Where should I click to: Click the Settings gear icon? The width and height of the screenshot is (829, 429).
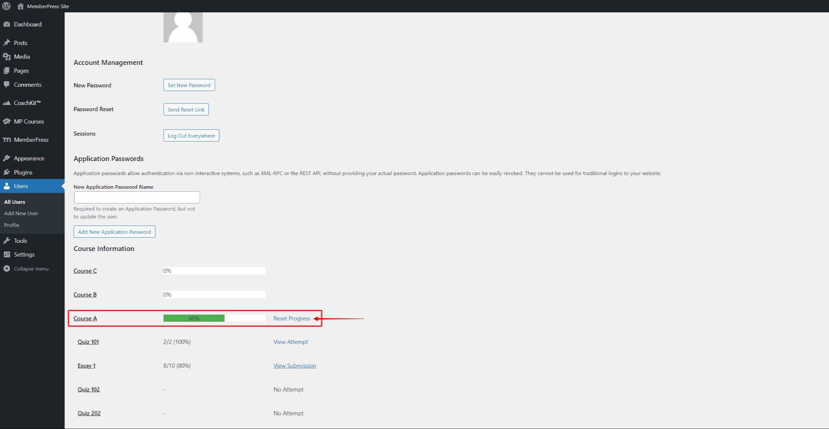(x=8, y=254)
